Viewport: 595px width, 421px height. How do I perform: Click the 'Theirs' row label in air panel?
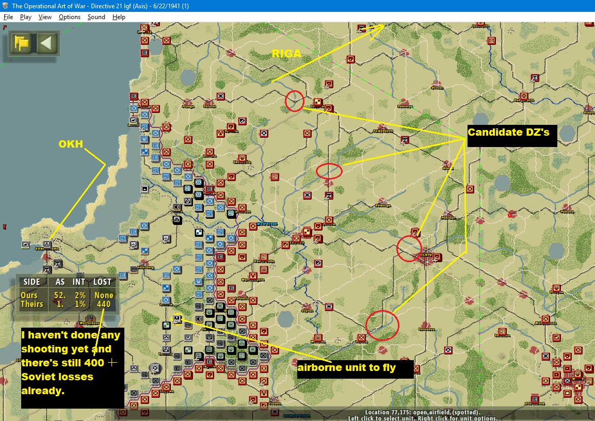point(32,304)
